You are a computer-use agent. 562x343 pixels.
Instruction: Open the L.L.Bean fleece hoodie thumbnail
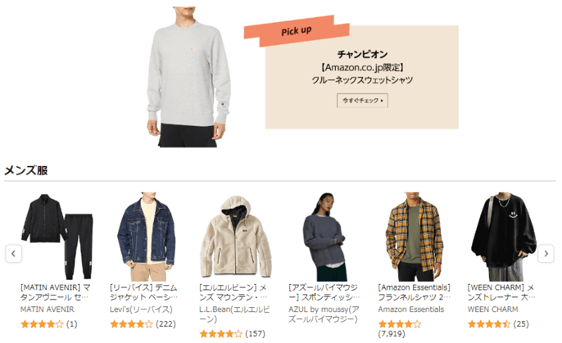click(x=235, y=236)
